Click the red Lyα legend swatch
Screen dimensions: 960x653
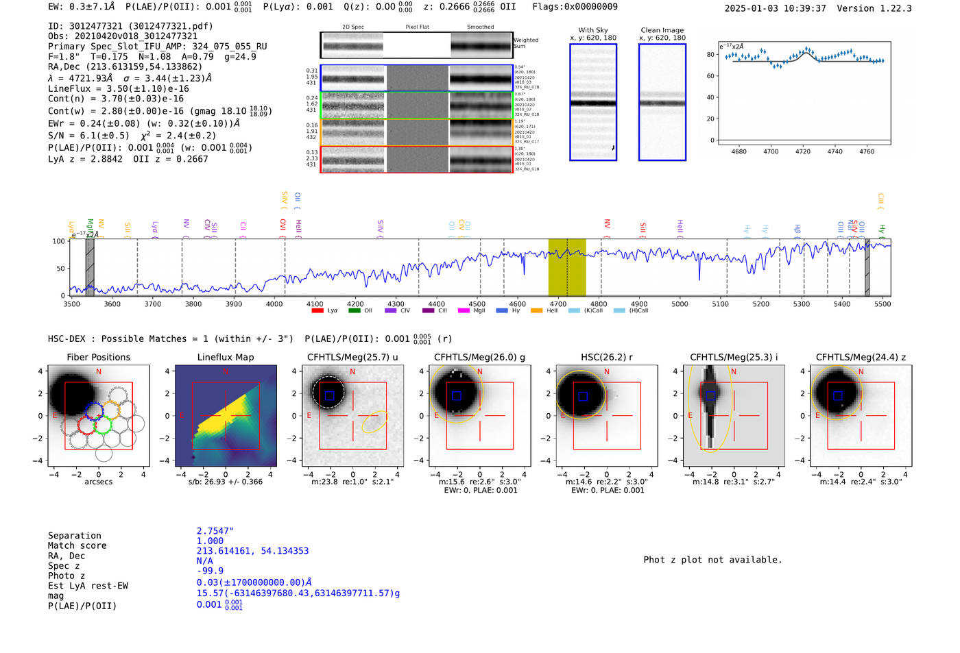pos(317,310)
